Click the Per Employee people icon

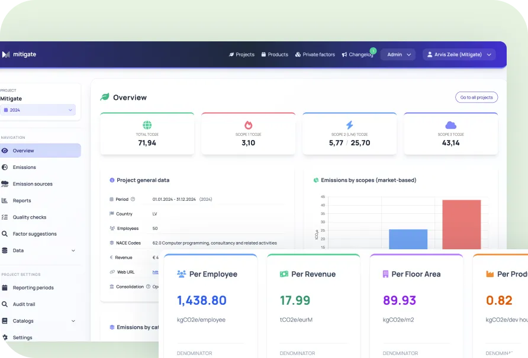[x=181, y=274]
